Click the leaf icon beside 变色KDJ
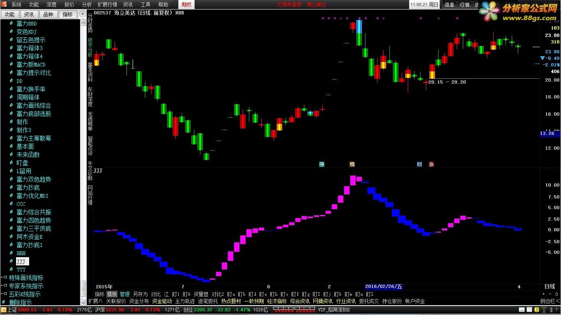The image size is (561, 315). click(x=11, y=32)
